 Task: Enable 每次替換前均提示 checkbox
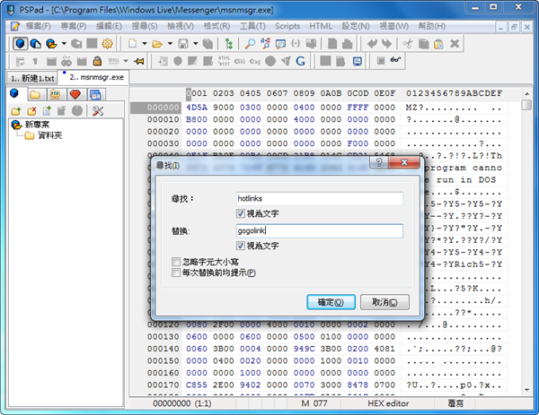tap(176, 273)
